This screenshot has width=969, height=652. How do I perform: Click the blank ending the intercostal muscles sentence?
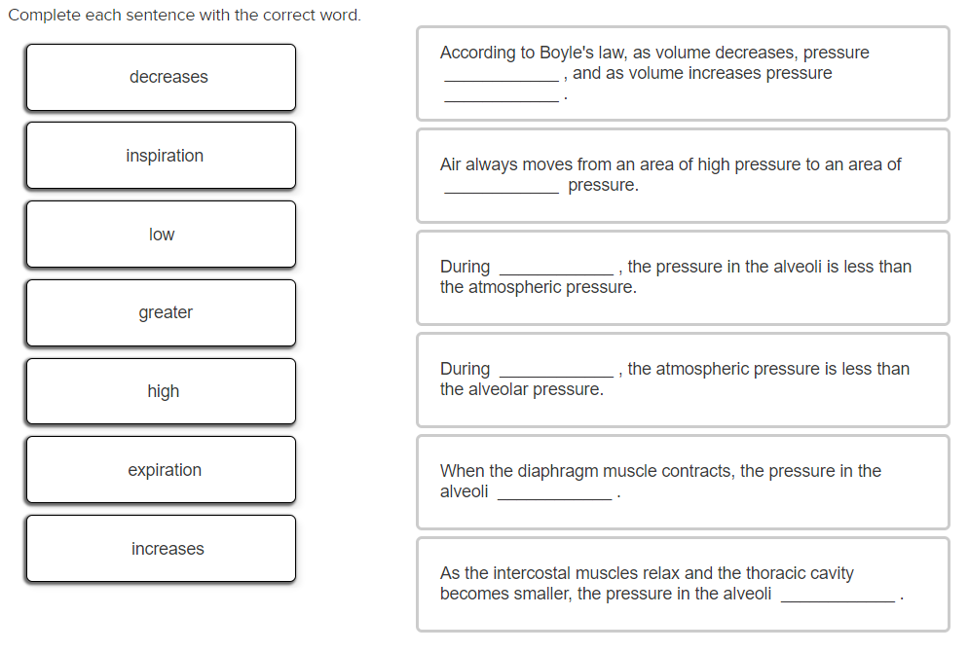838,597
